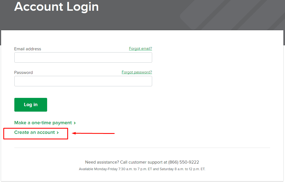Click the support availability hours text

pos(142,169)
